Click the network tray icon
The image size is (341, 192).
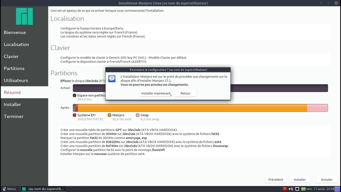pyautogui.click(x=297, y=189)
